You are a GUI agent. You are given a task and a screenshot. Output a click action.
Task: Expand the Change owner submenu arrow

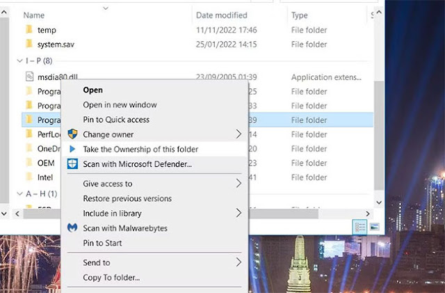[x=239, y=134]
